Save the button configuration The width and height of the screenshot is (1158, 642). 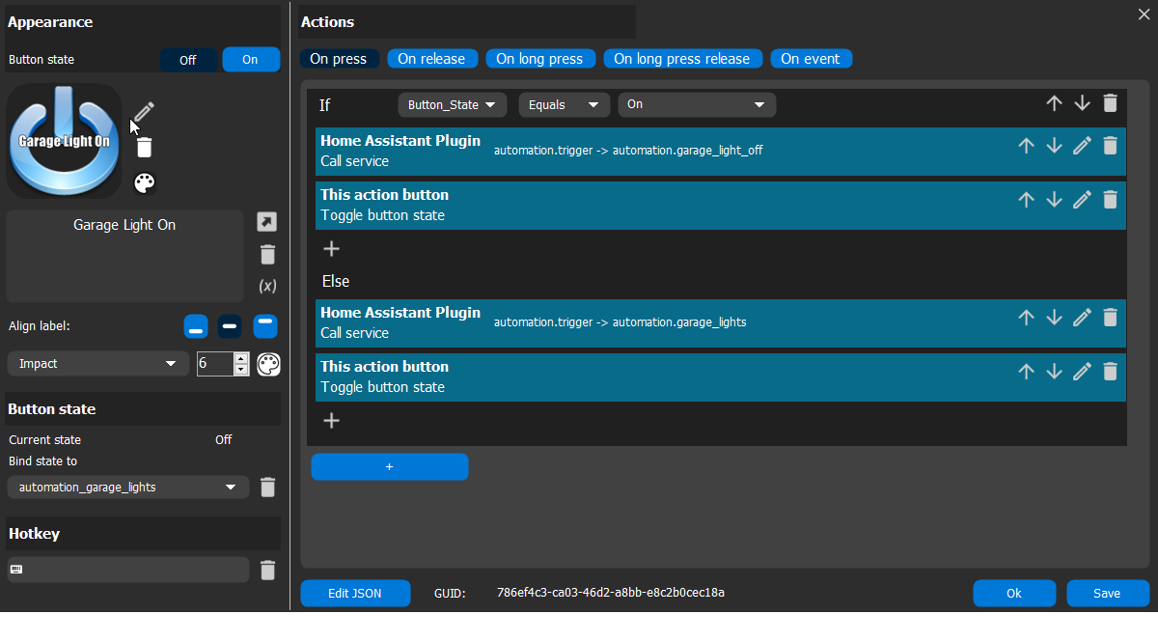[x=1107, y=593]
